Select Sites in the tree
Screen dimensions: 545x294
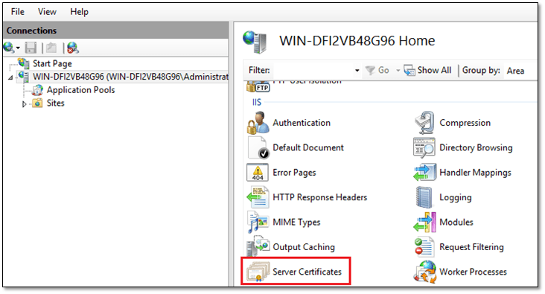56,103
